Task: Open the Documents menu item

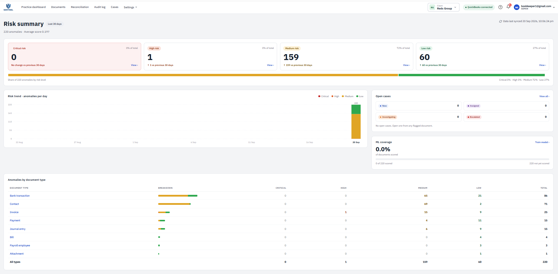Action: click(58, 7)
